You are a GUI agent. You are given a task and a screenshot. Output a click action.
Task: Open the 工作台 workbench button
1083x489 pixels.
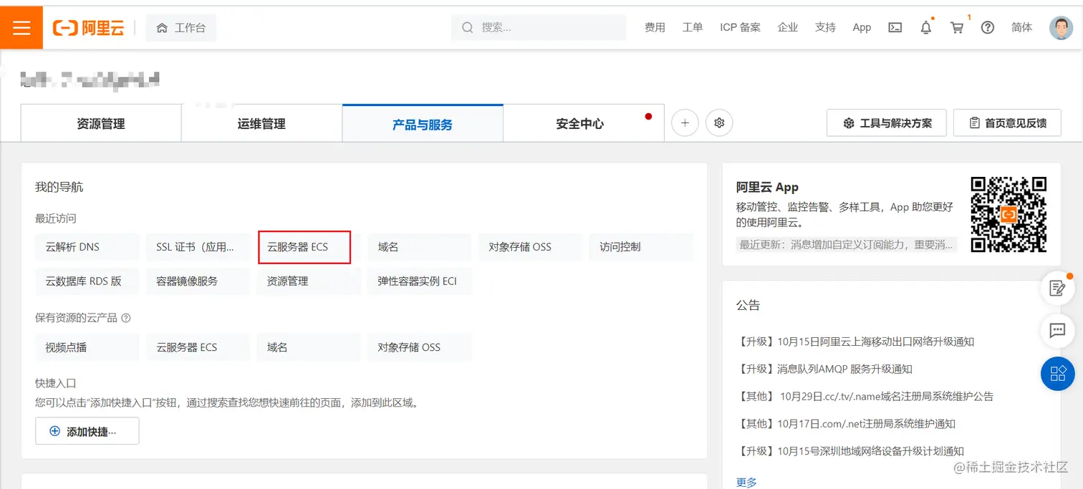(181, 28)
